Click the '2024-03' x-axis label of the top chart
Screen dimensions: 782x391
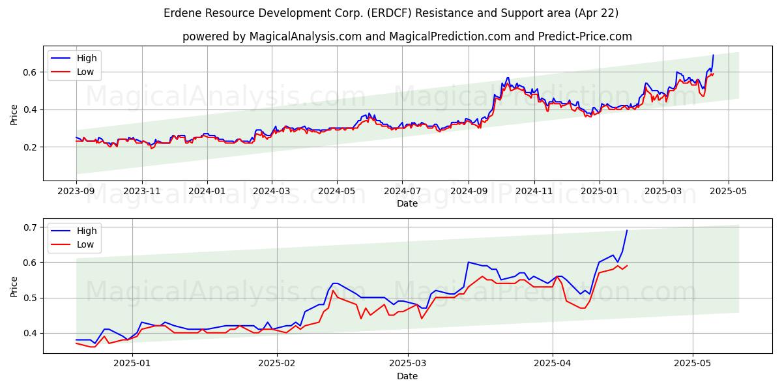point(272,192)
